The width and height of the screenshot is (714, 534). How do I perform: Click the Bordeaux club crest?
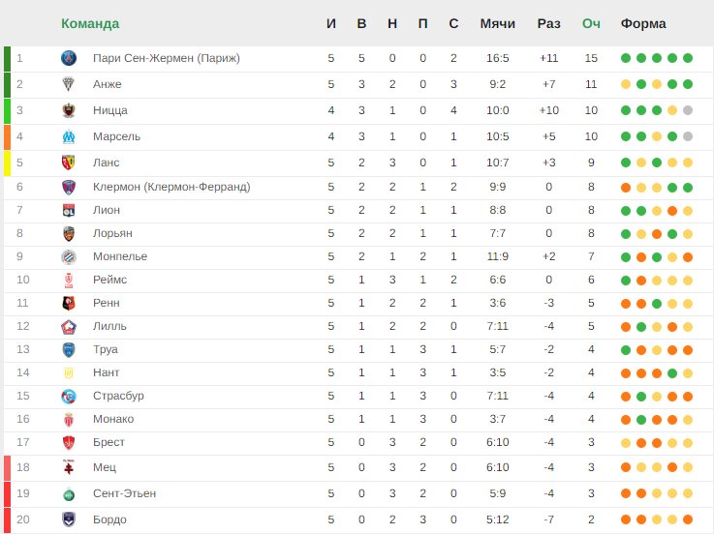click(x=69, y=519)
